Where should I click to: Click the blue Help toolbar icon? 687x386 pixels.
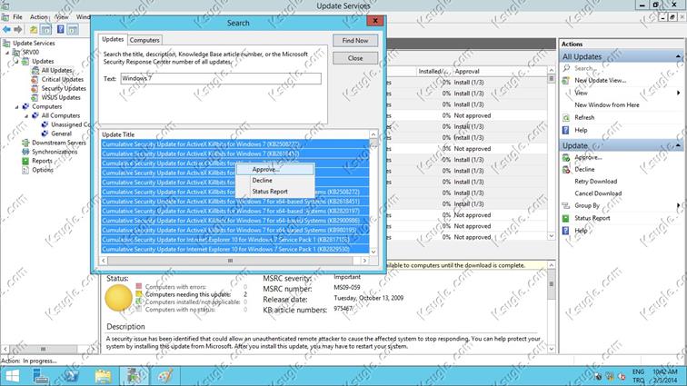point(61,29)
